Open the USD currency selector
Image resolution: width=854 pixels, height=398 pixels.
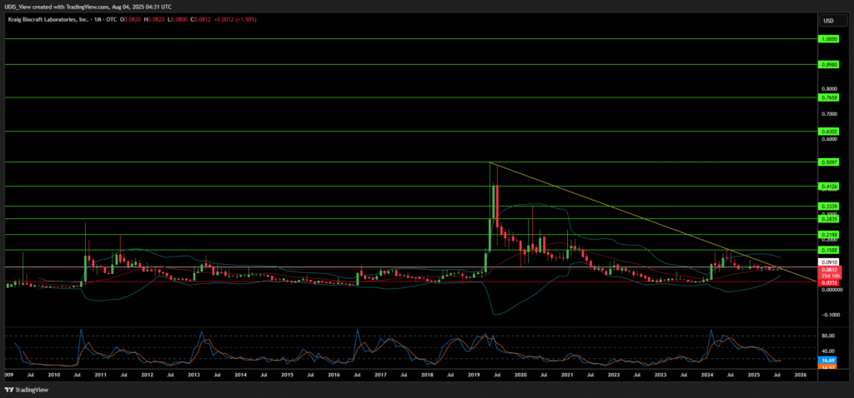tap(828, 21)
